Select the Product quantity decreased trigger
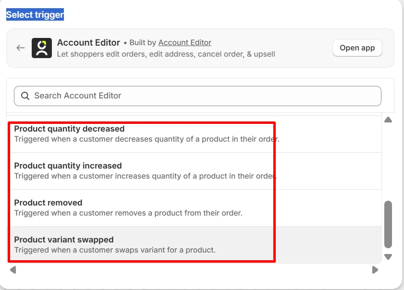Image resolution: width=404 pixels, height=290 pixels. click(x=194, y=134)
